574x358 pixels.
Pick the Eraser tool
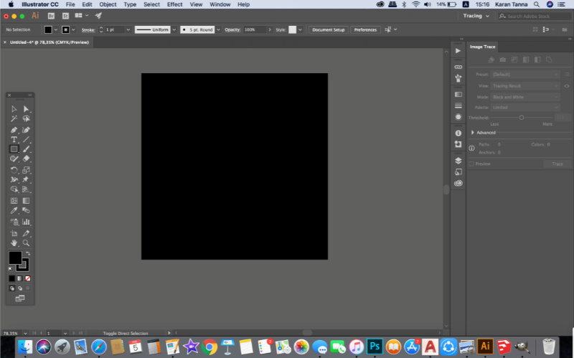click(x=26, y=159)
